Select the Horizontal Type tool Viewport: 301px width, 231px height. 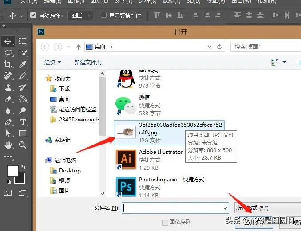pos(23,122)
